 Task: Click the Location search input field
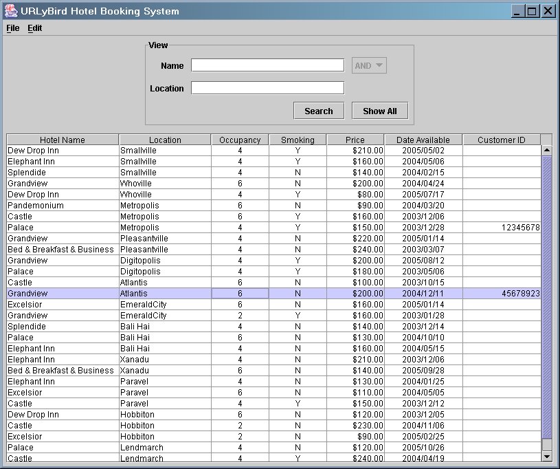point(267,88)
